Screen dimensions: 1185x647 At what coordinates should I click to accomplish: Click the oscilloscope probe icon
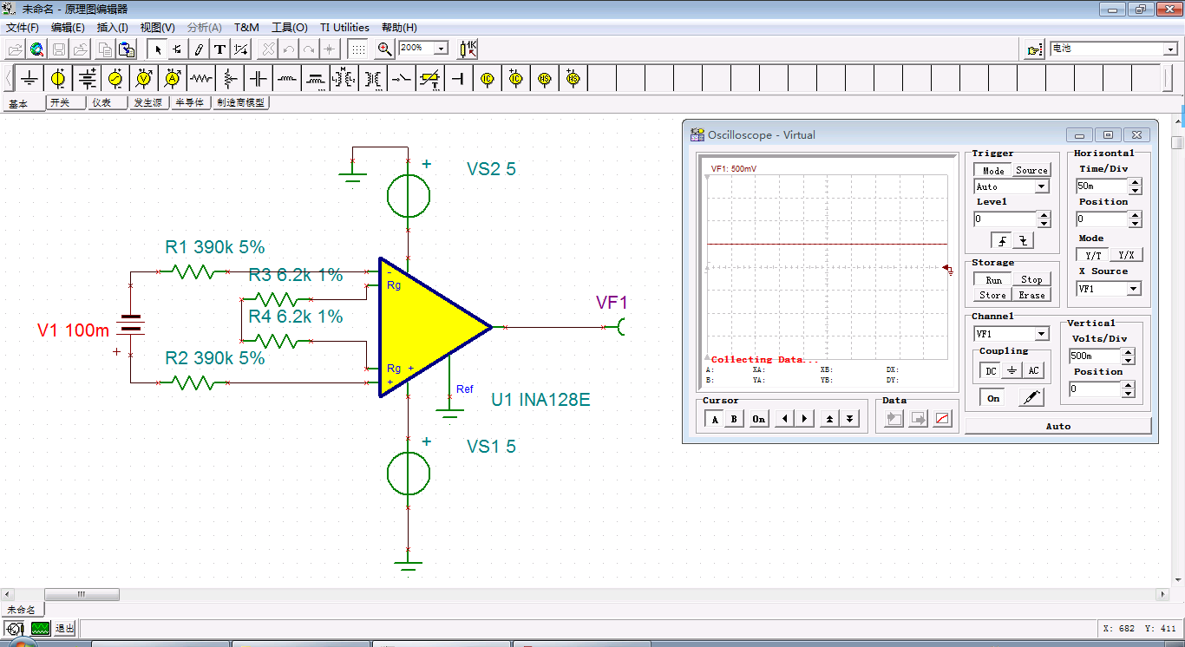click(x=1030, y=398)
